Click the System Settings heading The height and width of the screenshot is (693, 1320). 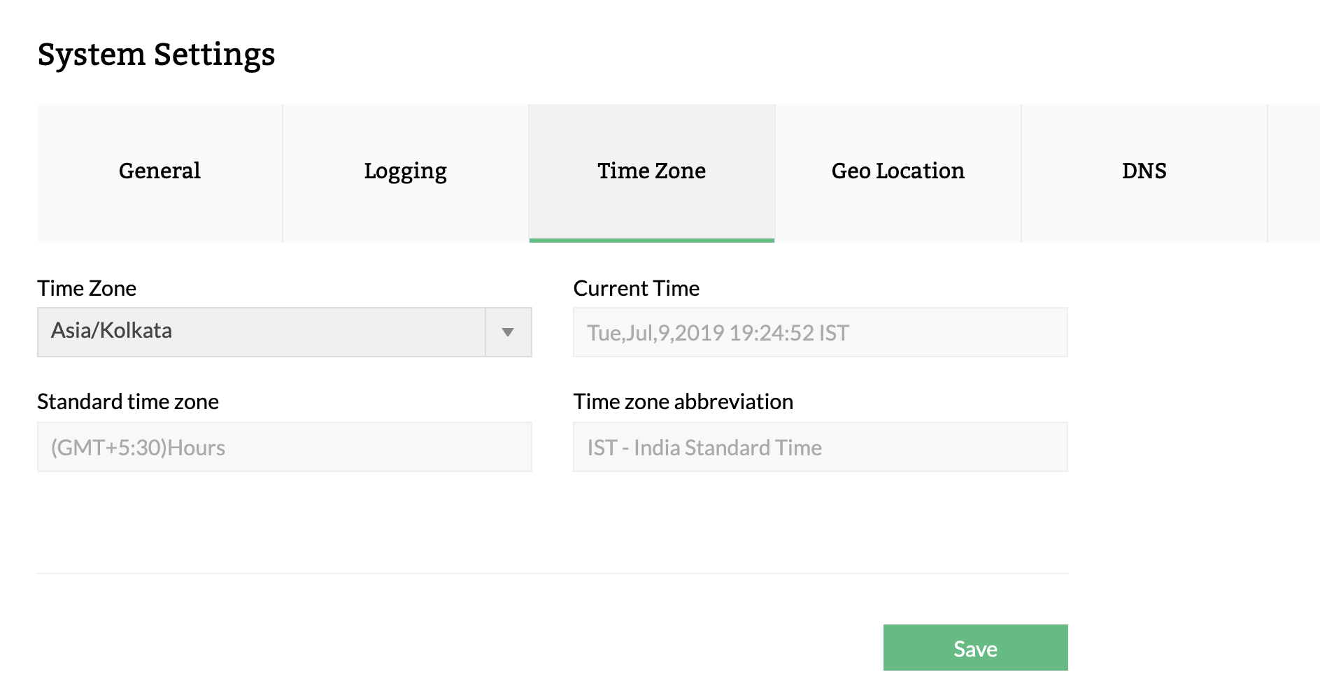pyautogui.click(x=156, y=55)
